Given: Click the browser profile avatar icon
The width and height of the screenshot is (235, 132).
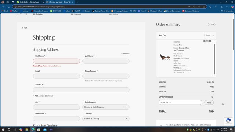Looking at the screenshot, I should pos(3,2).
